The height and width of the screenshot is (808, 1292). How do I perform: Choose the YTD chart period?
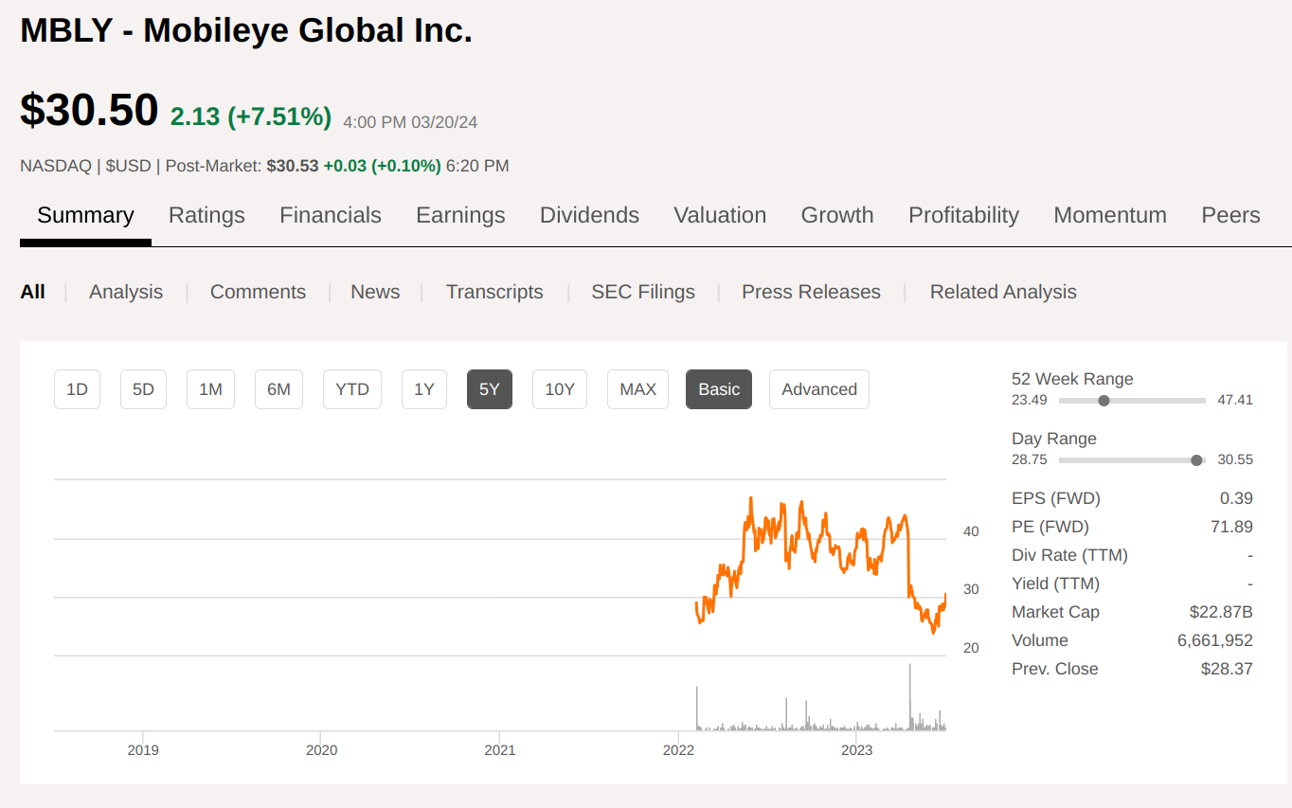point(352,389)
